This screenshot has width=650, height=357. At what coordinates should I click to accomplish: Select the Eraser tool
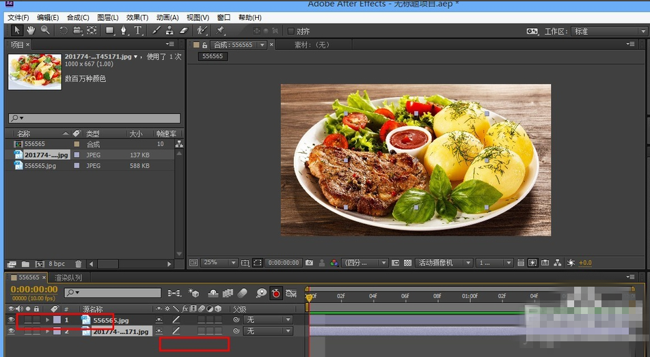click(x=183, y=31)
